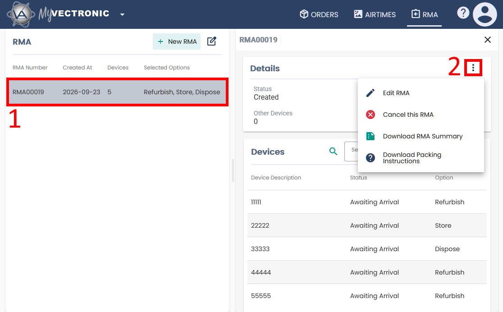Click the Created At column header

78,68
